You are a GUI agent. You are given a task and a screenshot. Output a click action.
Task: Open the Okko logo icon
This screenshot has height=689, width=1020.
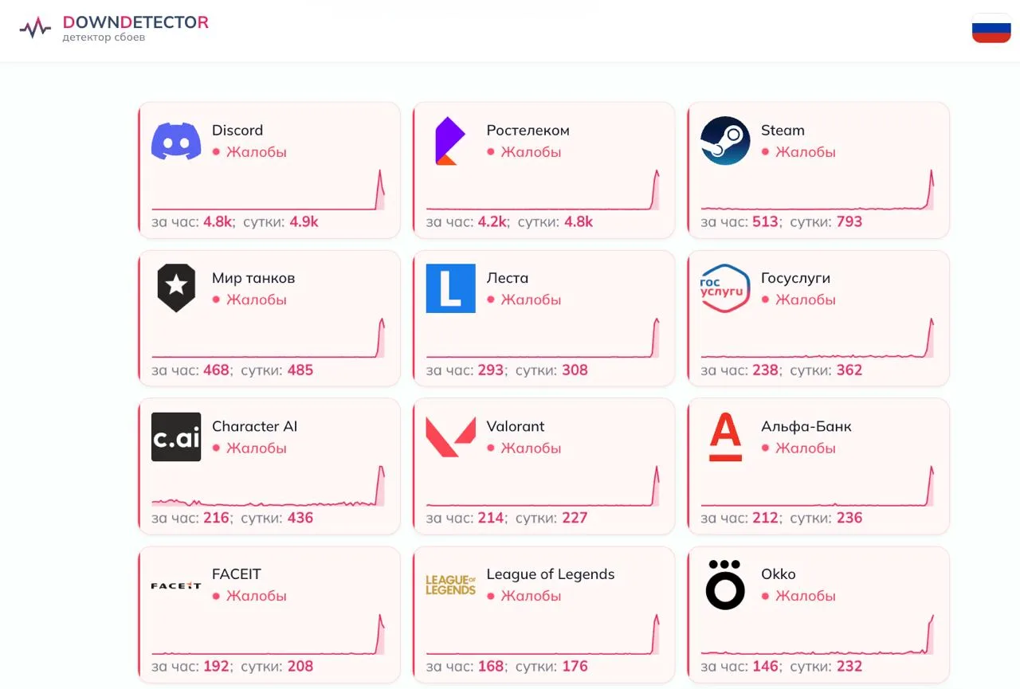[725, 585]
